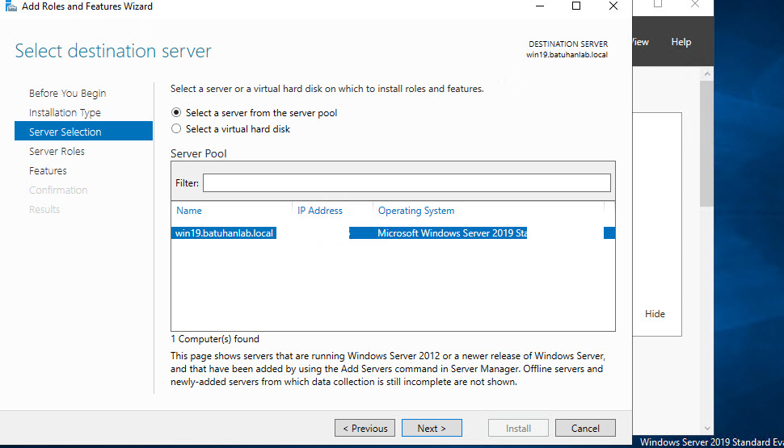Cancel the wizard
The height and width of the screenshot is (448, 784).
tap(584, 429)
